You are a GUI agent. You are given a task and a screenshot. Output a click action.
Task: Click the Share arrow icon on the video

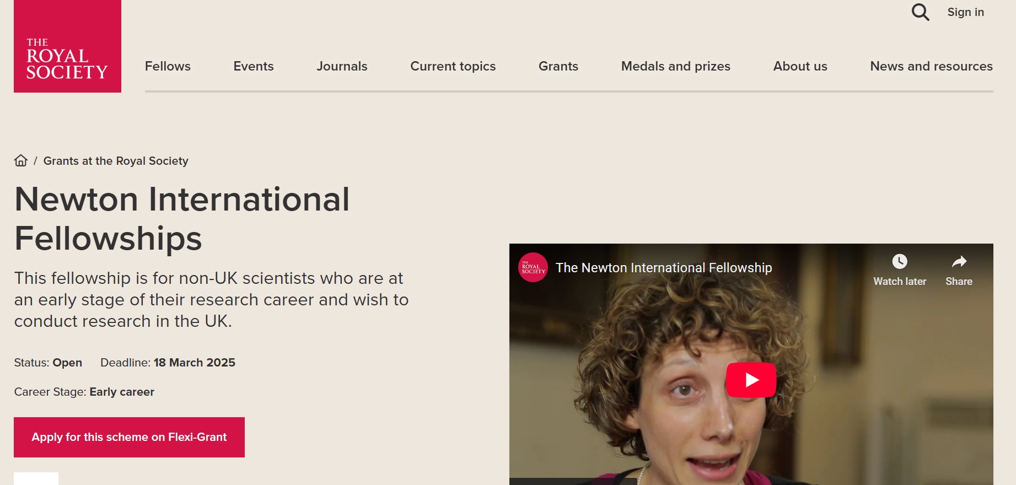(959, 261)
